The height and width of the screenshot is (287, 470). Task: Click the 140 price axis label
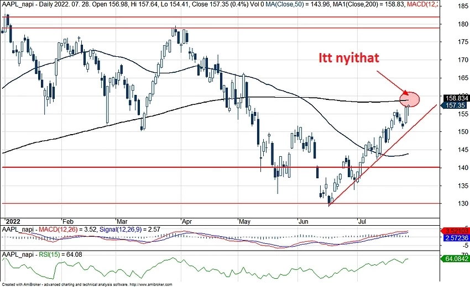[x=463, y=168]
